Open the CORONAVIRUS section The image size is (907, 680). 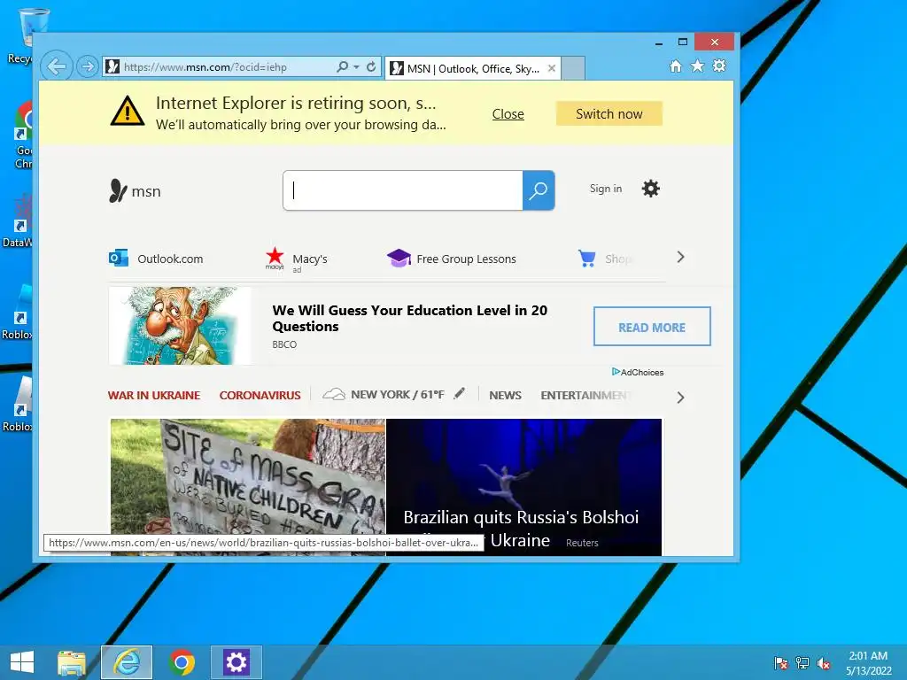coord(260,396)
